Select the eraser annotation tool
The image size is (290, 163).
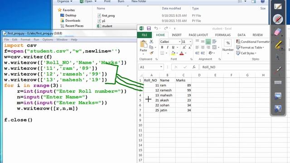(278, 32)
